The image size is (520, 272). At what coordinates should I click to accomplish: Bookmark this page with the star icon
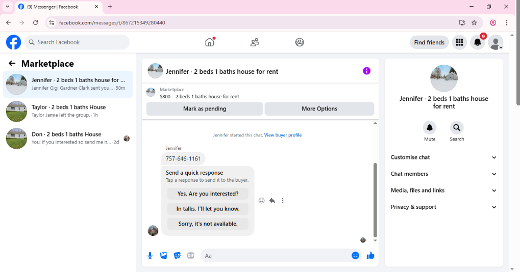[x=474, y=22]
